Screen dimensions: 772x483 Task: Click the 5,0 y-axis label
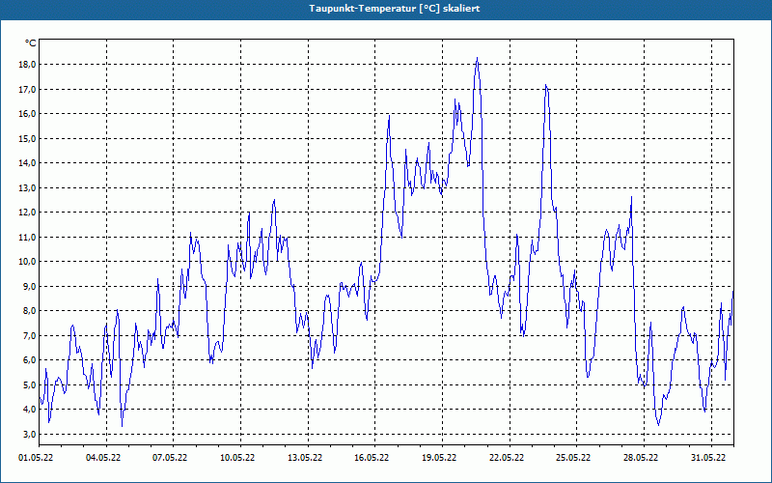point(29,384)
